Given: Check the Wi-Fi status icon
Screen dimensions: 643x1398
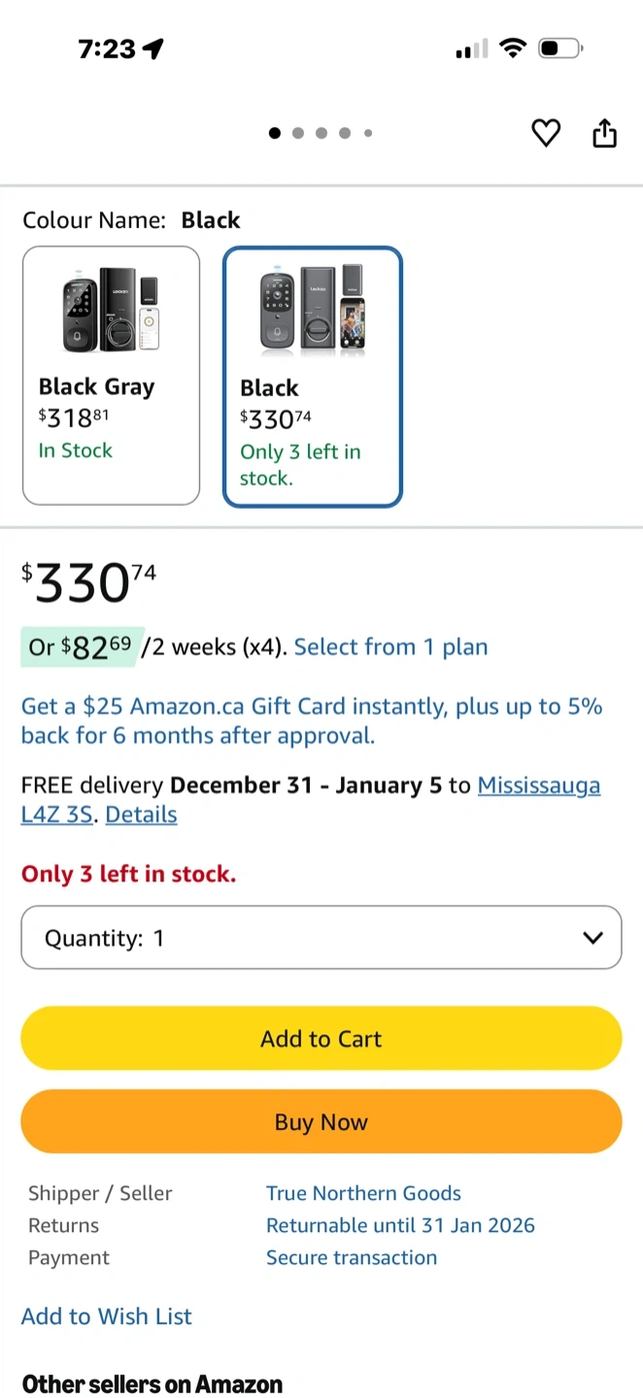Looking at the screenshot, I should pos(512,48).
